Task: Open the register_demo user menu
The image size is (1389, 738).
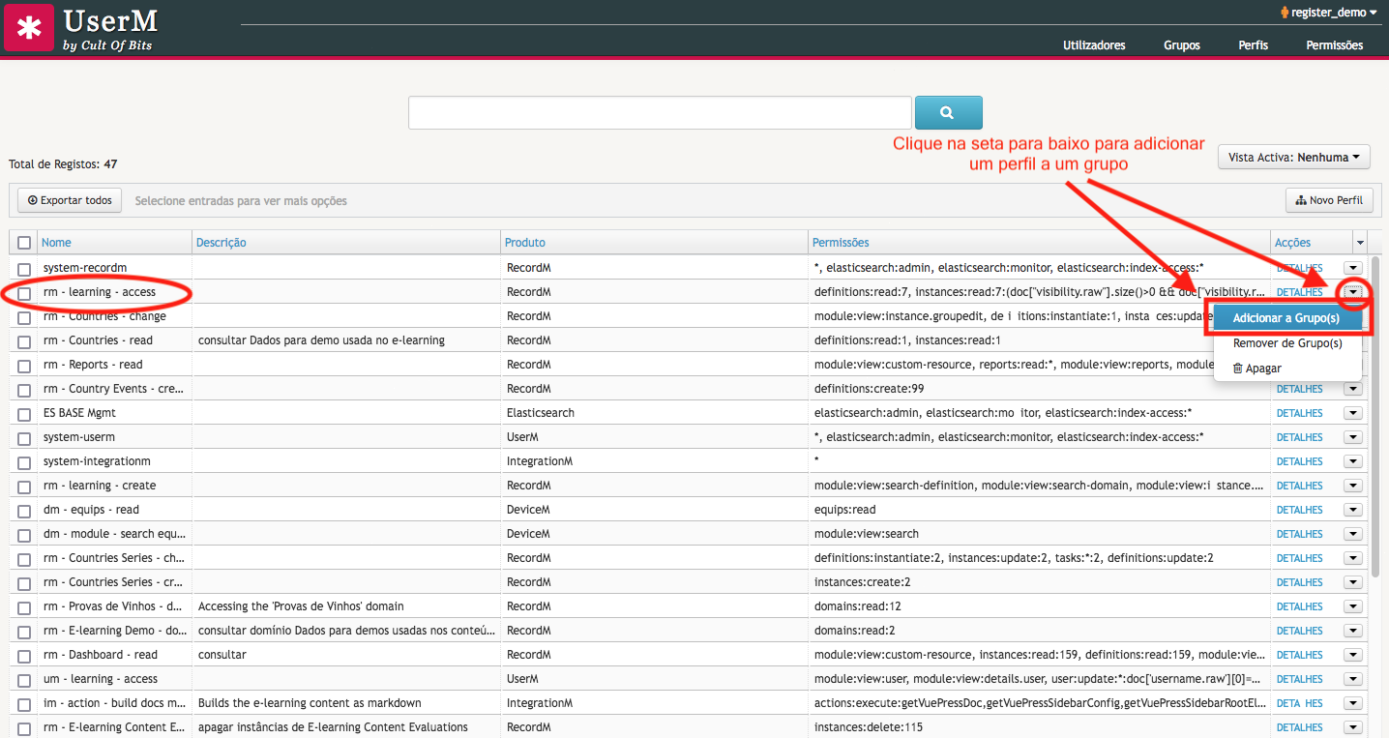Action: [x=1328, y=13]
